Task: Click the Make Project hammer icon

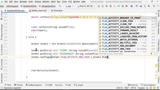Action: [x=60, y=6]
